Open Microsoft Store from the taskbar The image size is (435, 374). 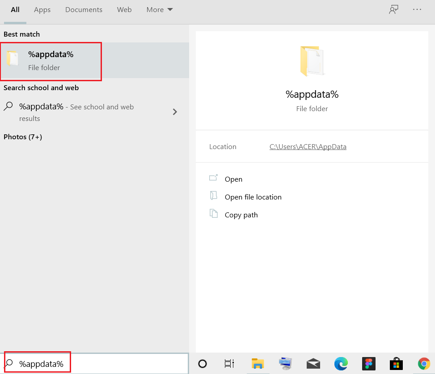(x=396, y=364)
